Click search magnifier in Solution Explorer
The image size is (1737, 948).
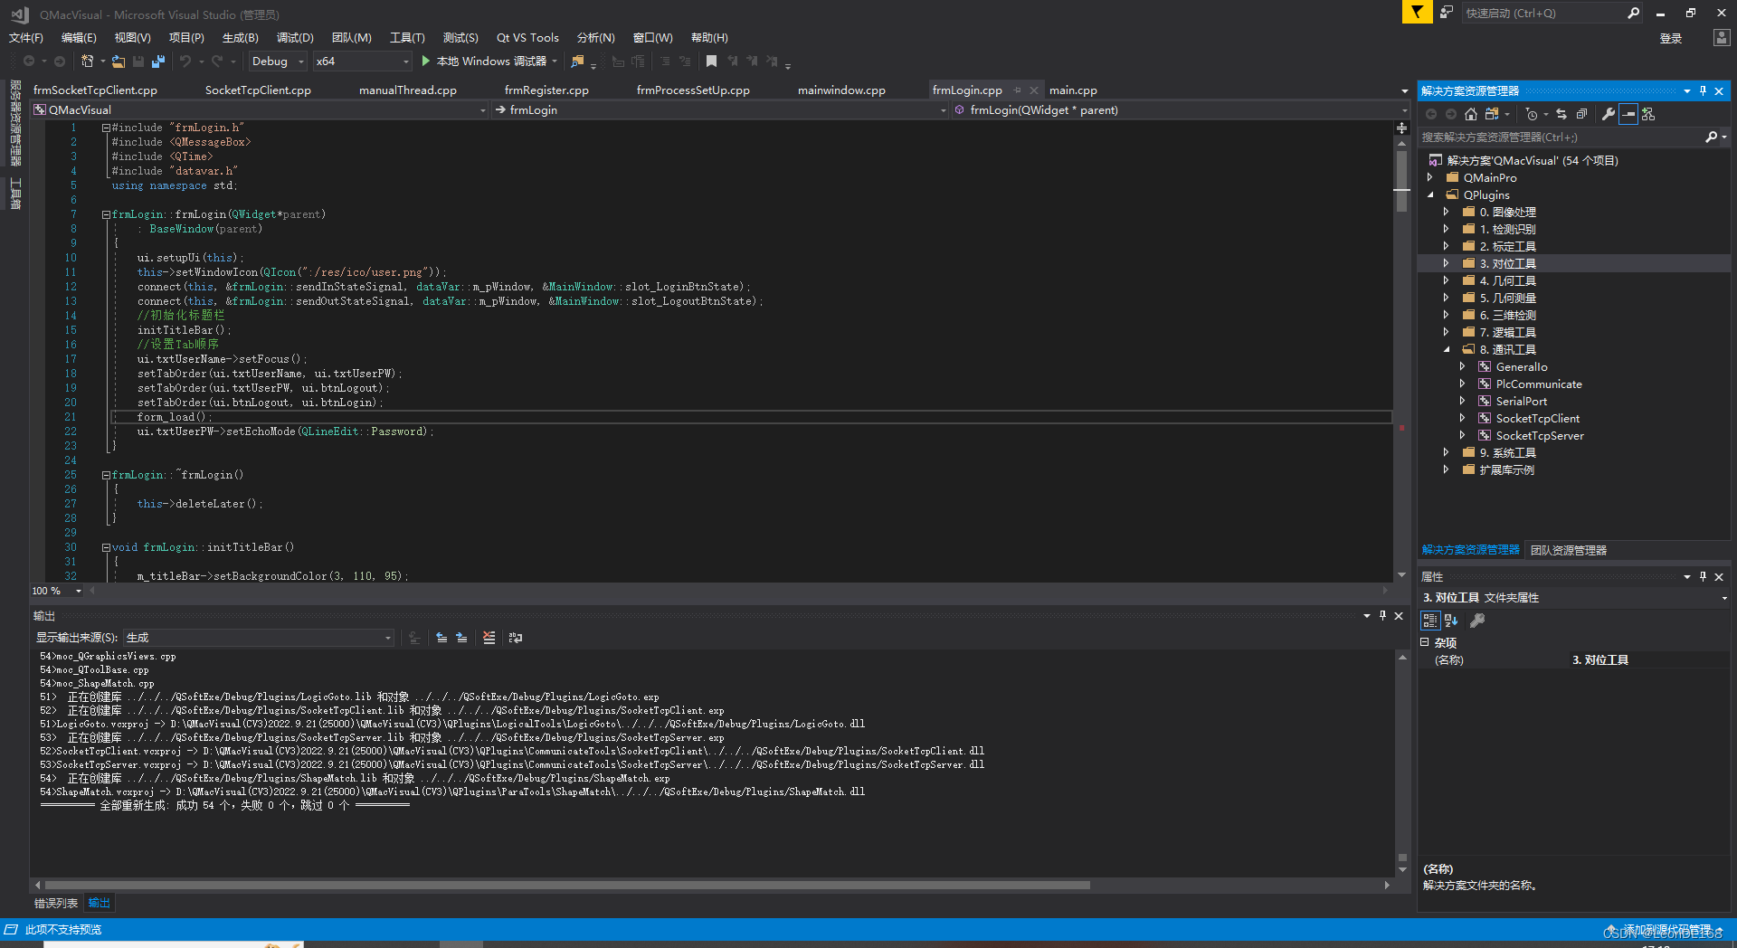click(x=1711, y=137)
